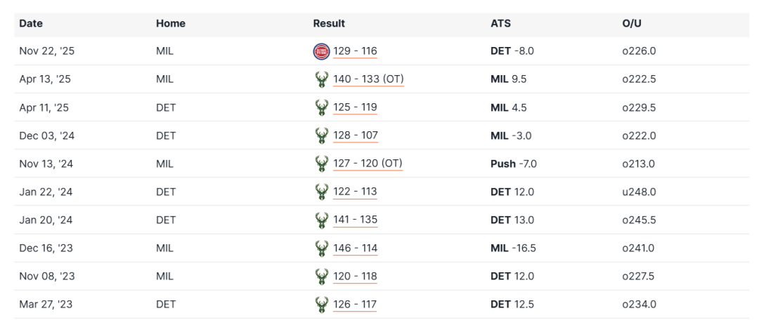
Task: Click the Bucks logo beside 122 - 113
Action: [321, 192]
